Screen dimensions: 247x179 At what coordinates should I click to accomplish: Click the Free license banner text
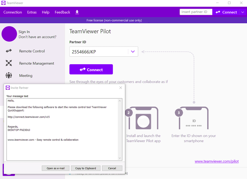(114, 20)
